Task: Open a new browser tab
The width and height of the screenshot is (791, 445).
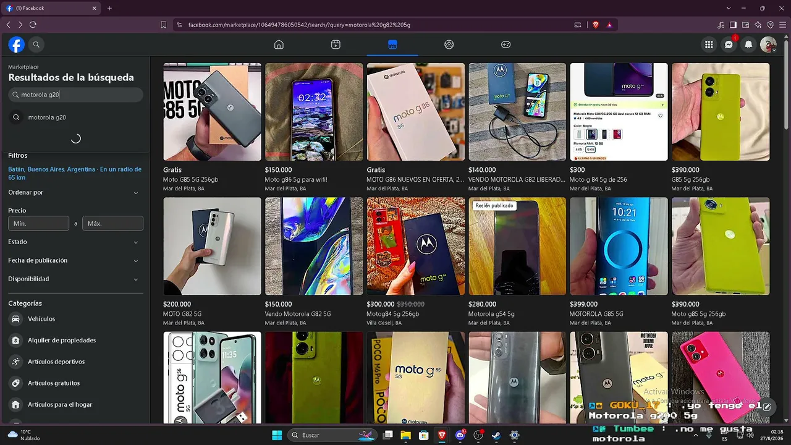Action: pyautogui.click(x=109, y=8)
